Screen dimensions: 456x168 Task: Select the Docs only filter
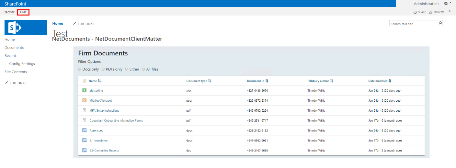pyautogui.click(x=80, y=69)
